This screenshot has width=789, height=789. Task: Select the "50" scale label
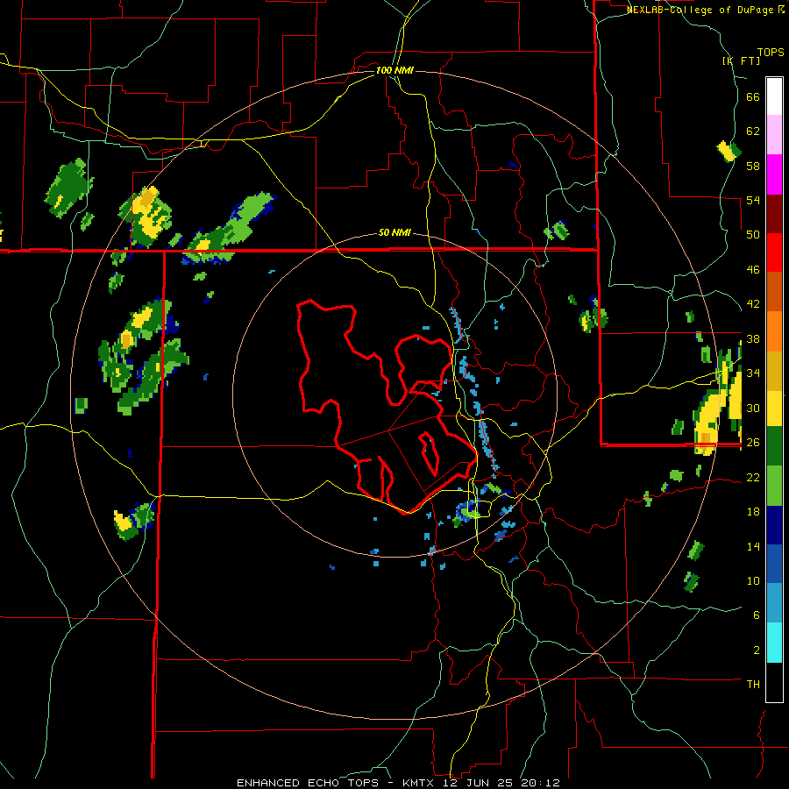click(x=753, y=235)
